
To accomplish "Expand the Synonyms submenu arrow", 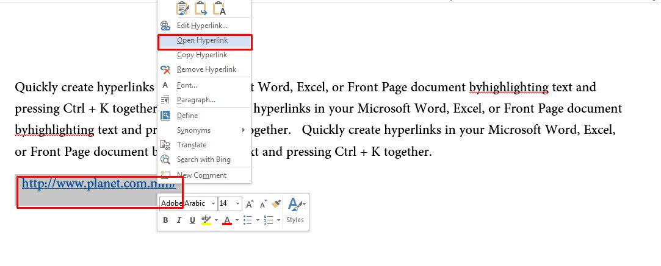I will click(244, 130).
